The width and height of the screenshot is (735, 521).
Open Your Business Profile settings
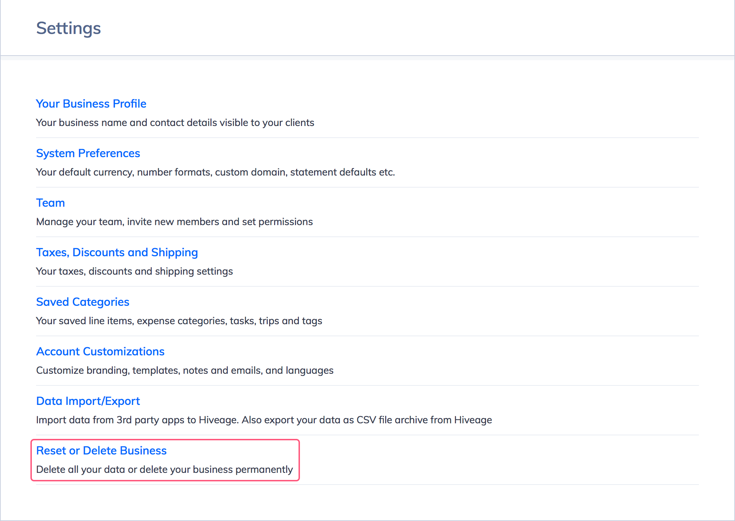(91, 104)
